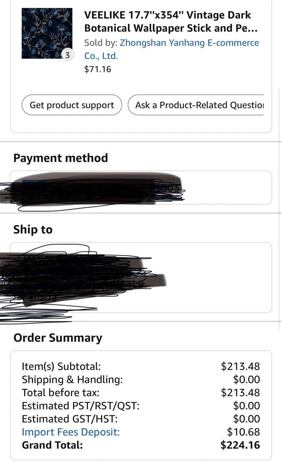The height and width of the screenshot is (468, 282).
Task: Tap the Order Summary heading
Action: 58,338
